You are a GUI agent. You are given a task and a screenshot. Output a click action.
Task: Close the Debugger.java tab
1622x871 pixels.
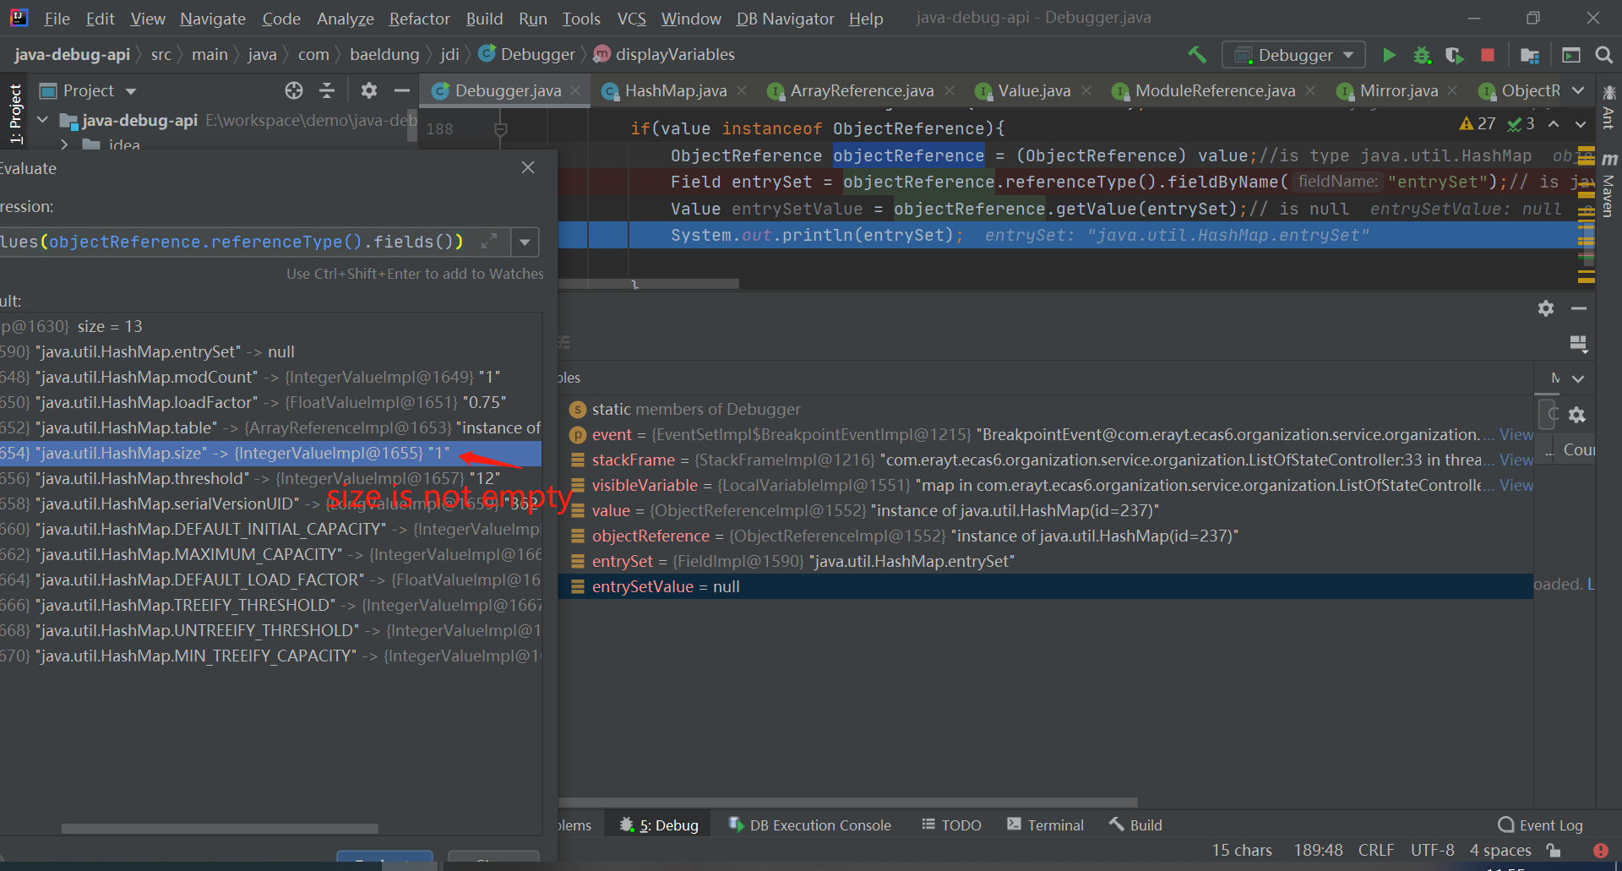[x=575, y=90]
